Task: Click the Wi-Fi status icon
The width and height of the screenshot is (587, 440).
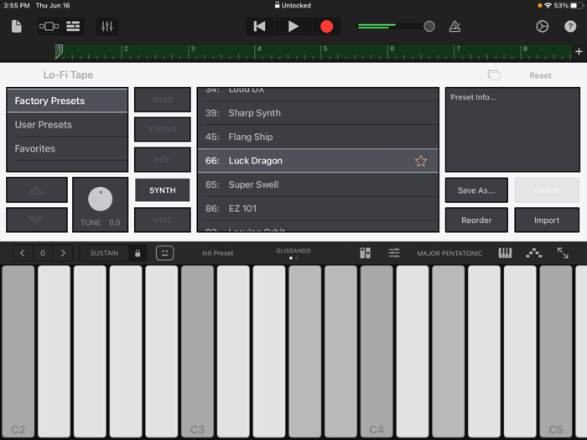Action: click(548, 6)
